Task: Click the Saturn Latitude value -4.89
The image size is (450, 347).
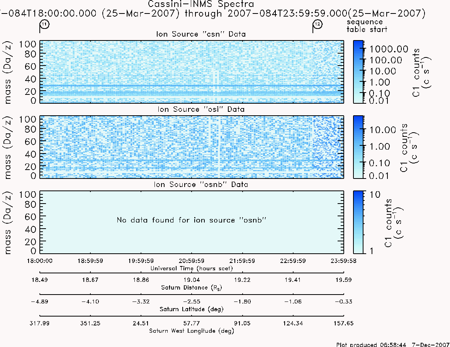Action: pyautogui.click(x=40, y=302)
